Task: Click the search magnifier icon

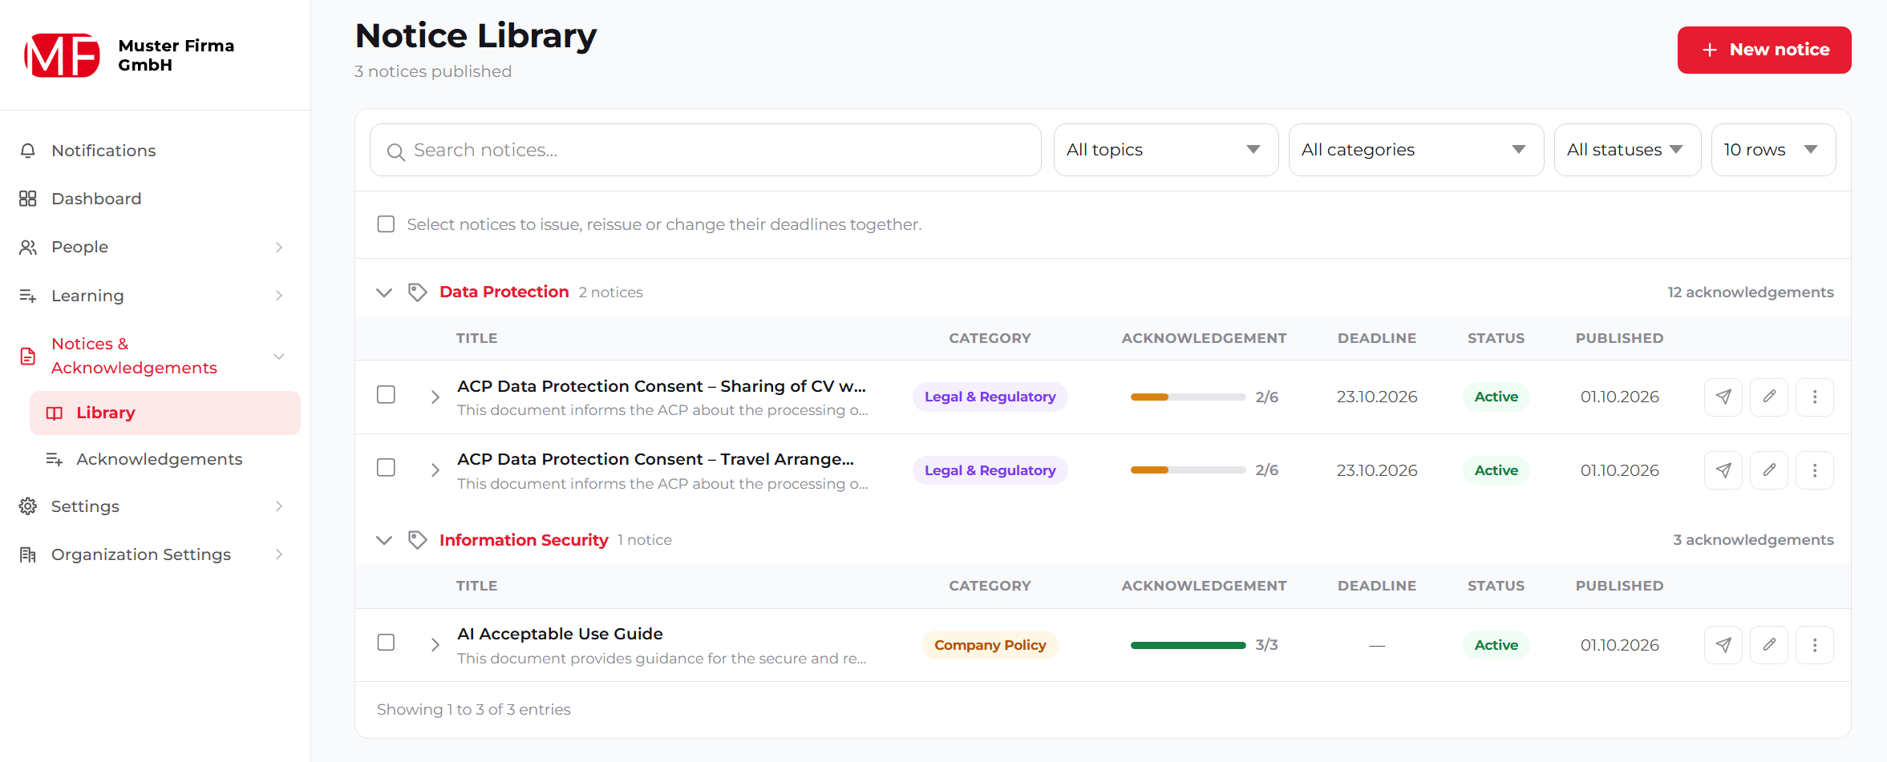Action: 395,151
